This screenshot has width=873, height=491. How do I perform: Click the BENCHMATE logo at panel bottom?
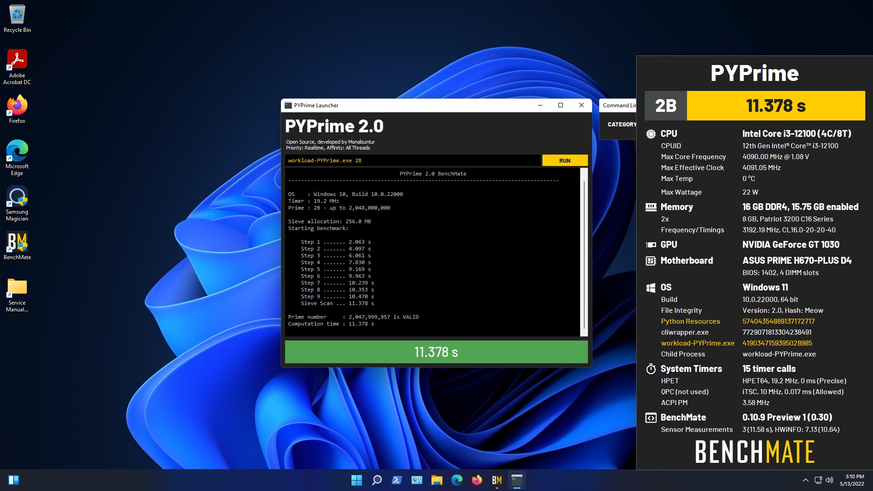(754, 451)
